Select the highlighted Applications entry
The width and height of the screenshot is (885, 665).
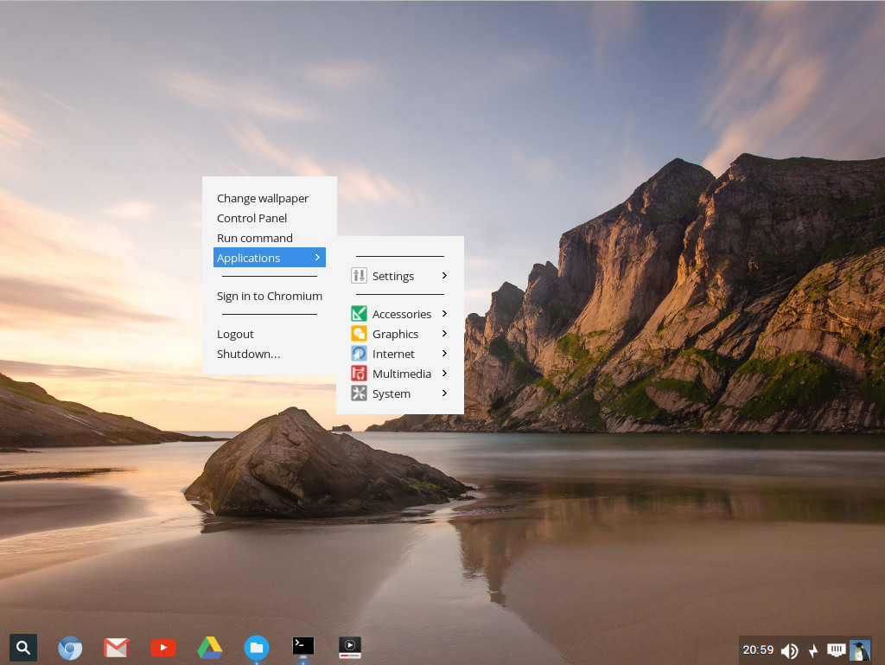click(x=270, y=258)
